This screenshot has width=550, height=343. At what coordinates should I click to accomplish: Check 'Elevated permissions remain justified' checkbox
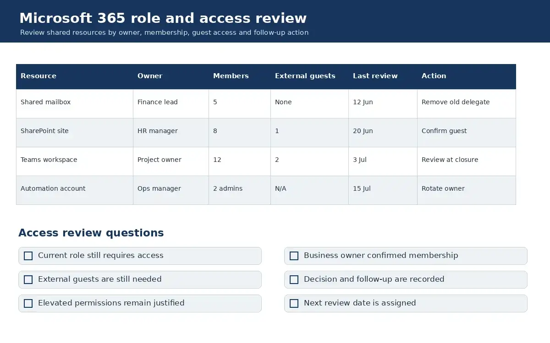tap(28, 304)
